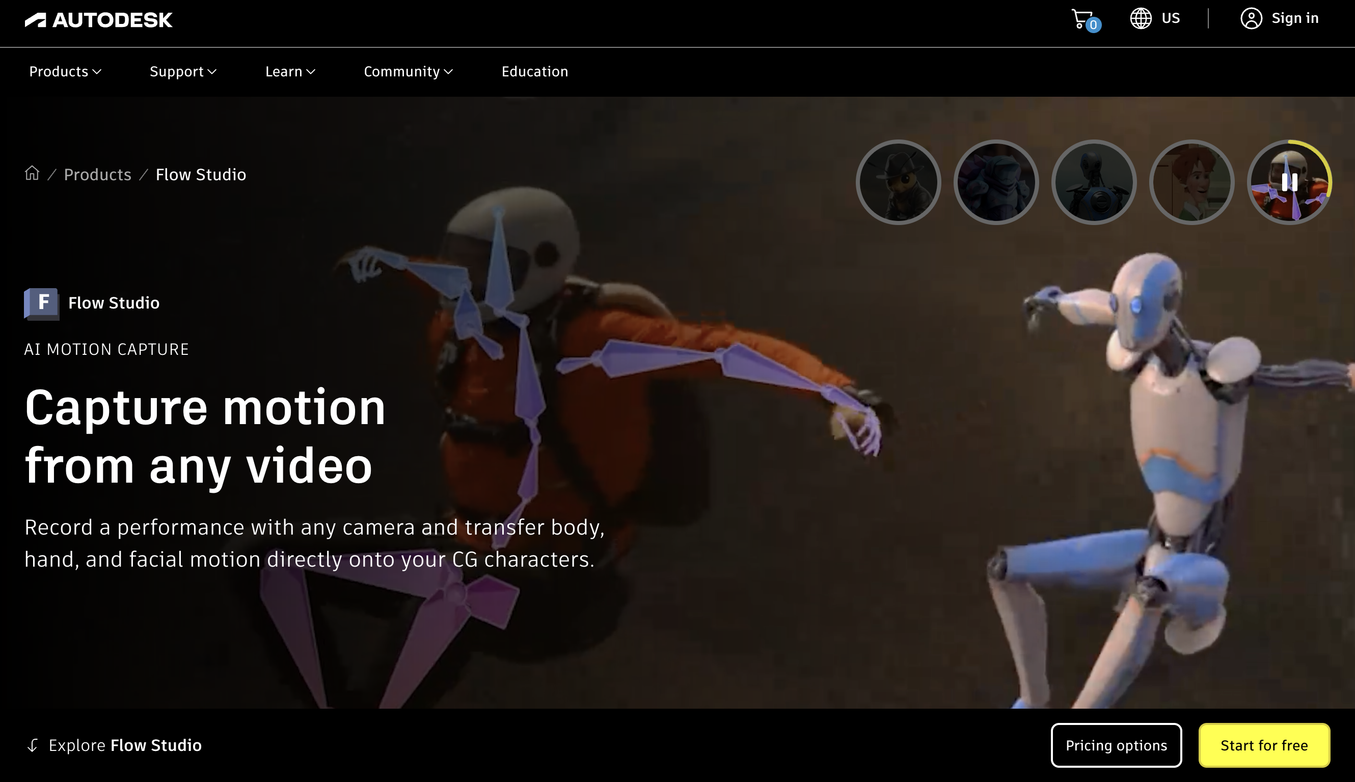Pause the hero video carousel
This screenshot has width=1355, height=782.
[x=1289, y=182]
